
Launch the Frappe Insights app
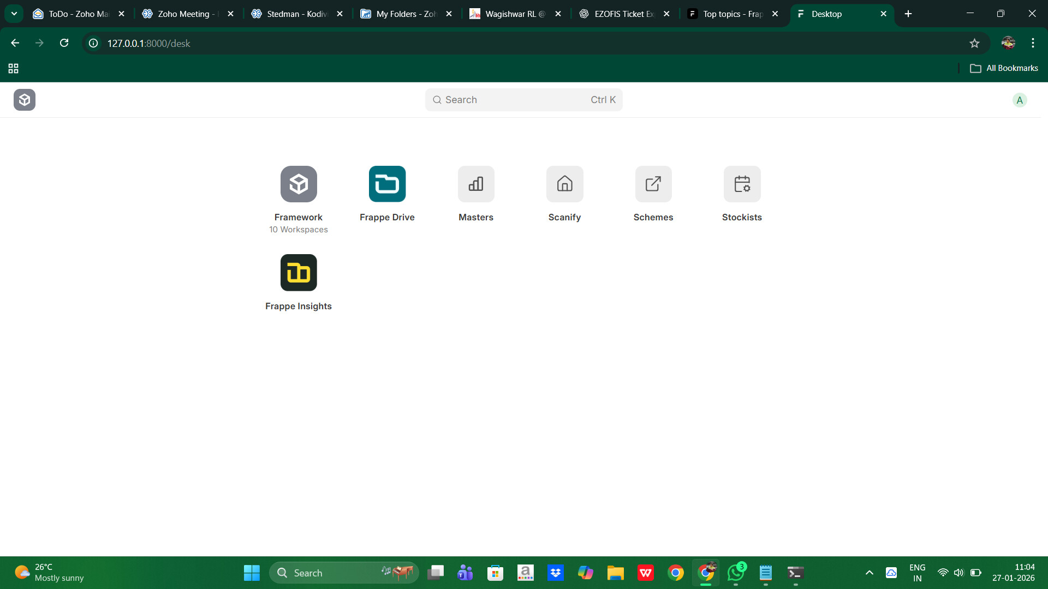click(x=299, y=273)
